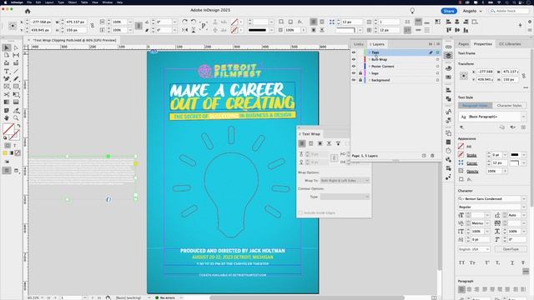This screenshot has width=534, height=300.
Task: Open the Wrap To dropdown
Action: [x=345, y=180]
